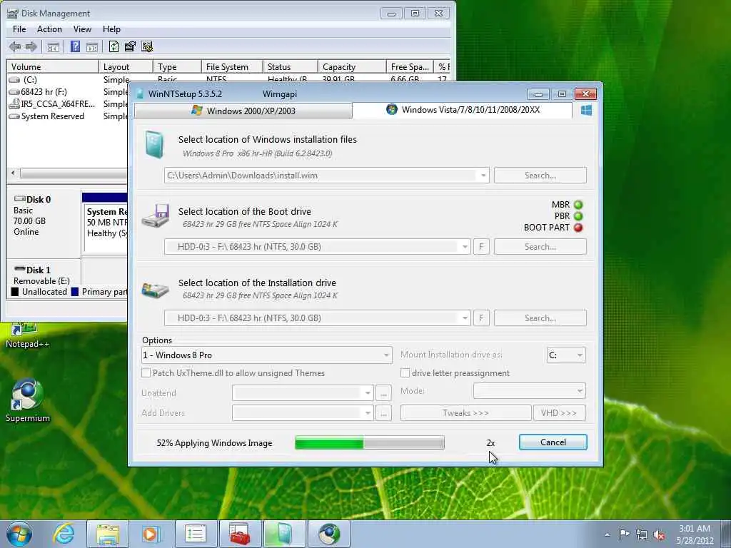
Task: Click the Action Center flag tray icon
Action: pos(624,534)
